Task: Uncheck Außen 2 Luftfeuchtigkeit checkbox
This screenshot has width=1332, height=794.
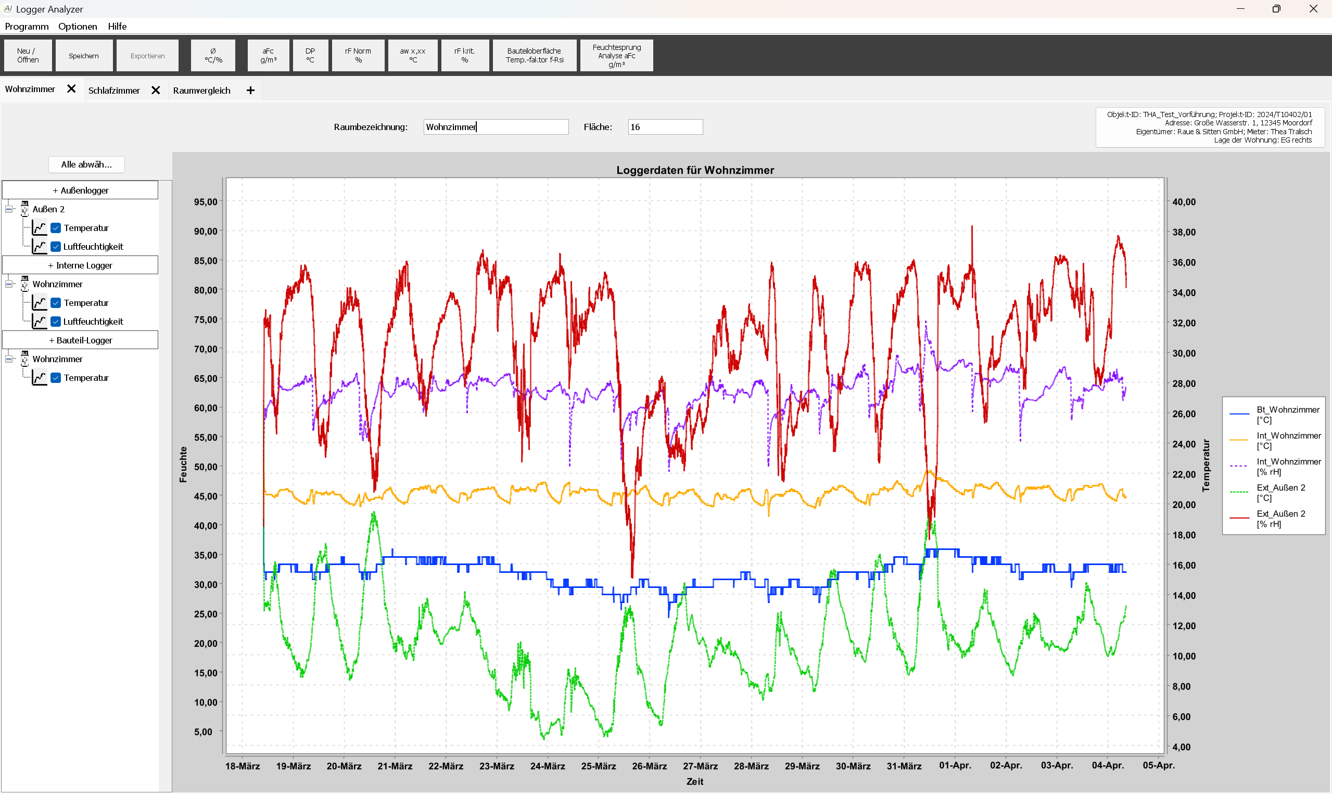Action: pyautogui.click(x=56, y=247)
